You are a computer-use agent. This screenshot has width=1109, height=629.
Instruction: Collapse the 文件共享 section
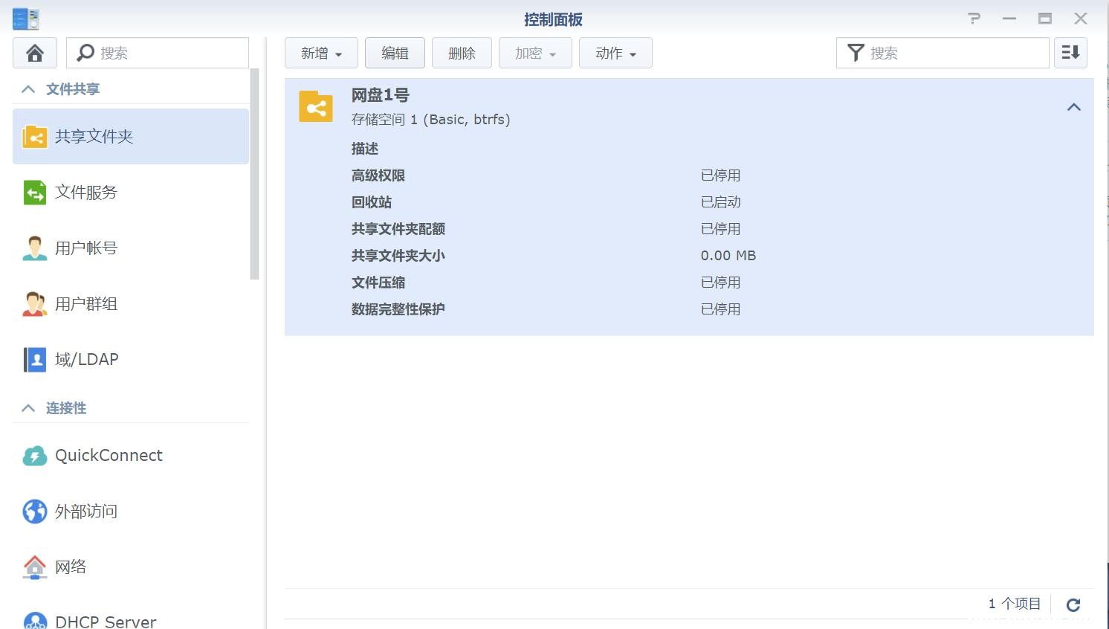[28, 89]
